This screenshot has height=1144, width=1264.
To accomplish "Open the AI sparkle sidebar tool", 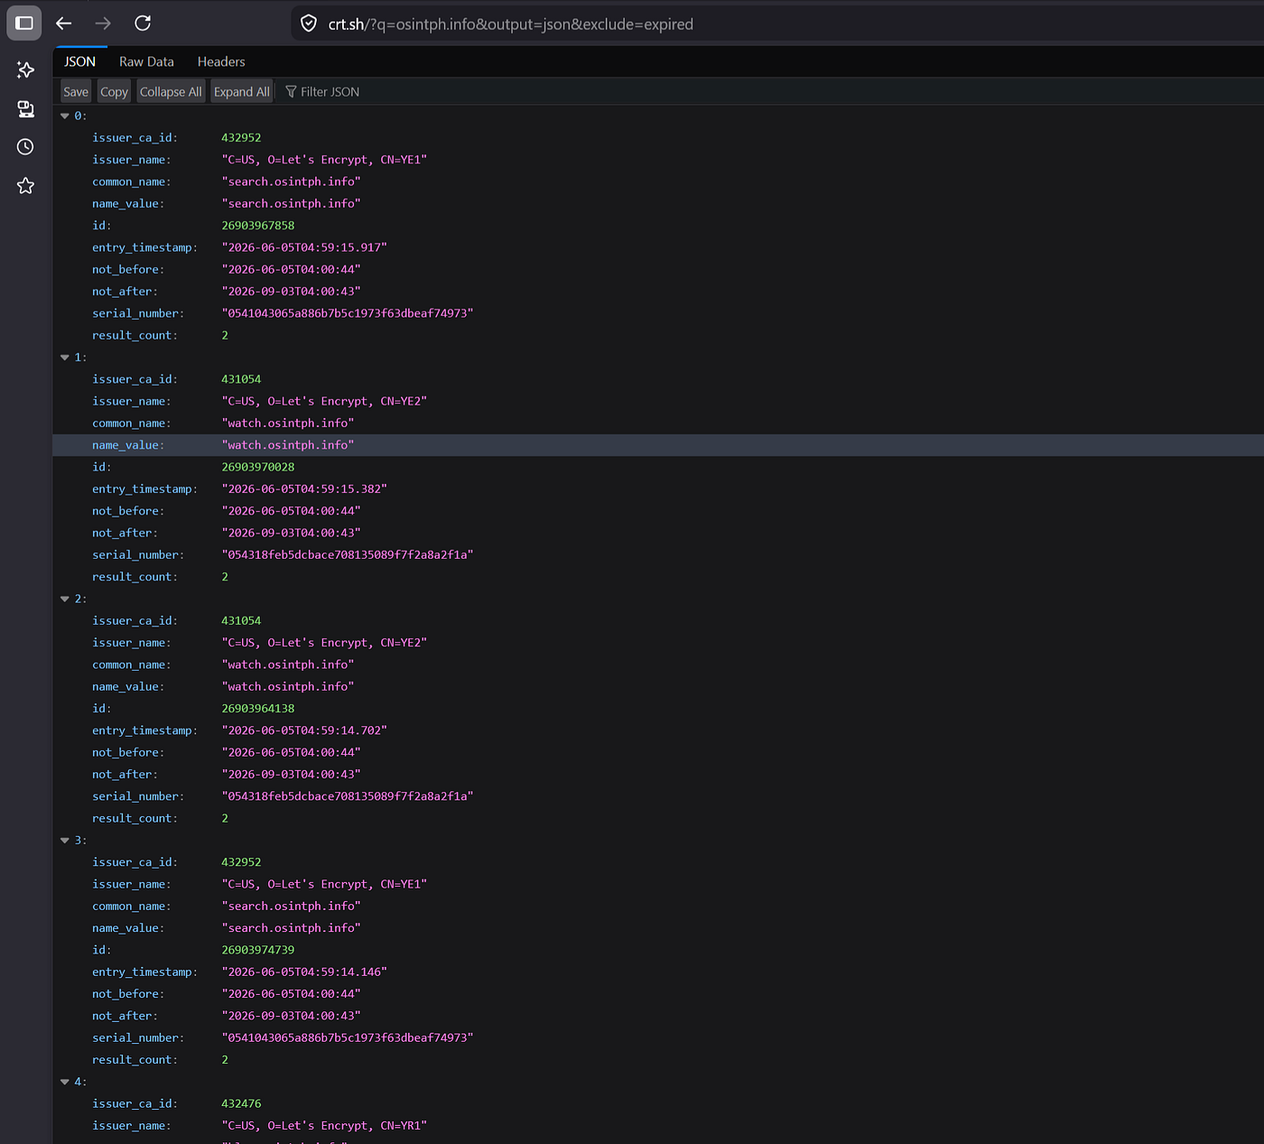I will pyautogui.click(x=25, y=70).
